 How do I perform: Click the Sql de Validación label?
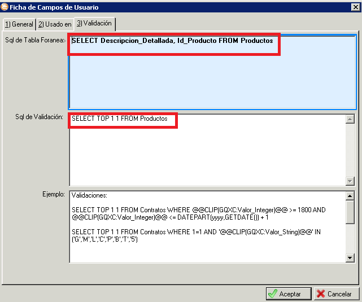[39, 117]
